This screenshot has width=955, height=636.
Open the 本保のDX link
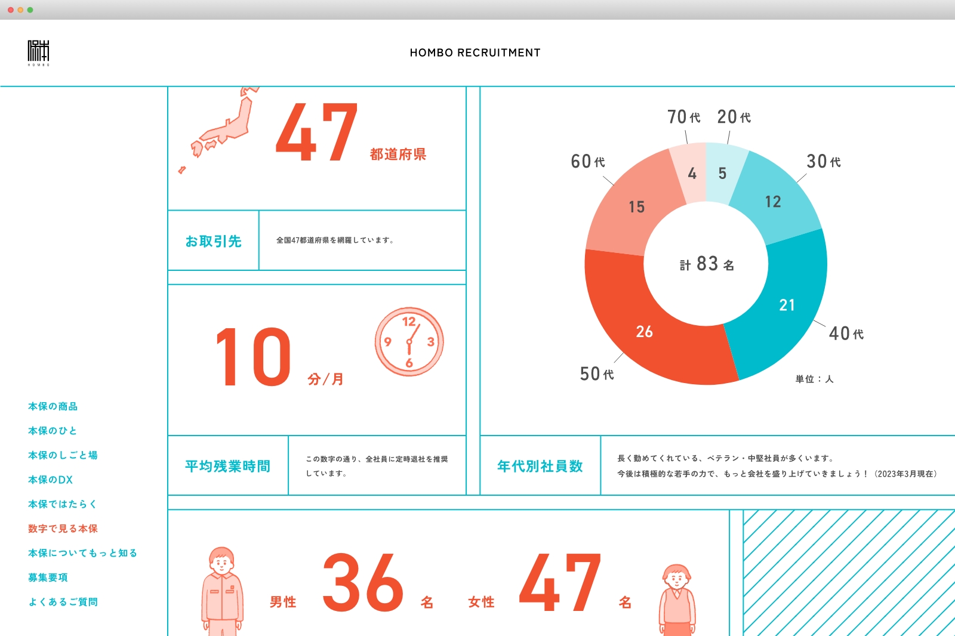point(51,480)
